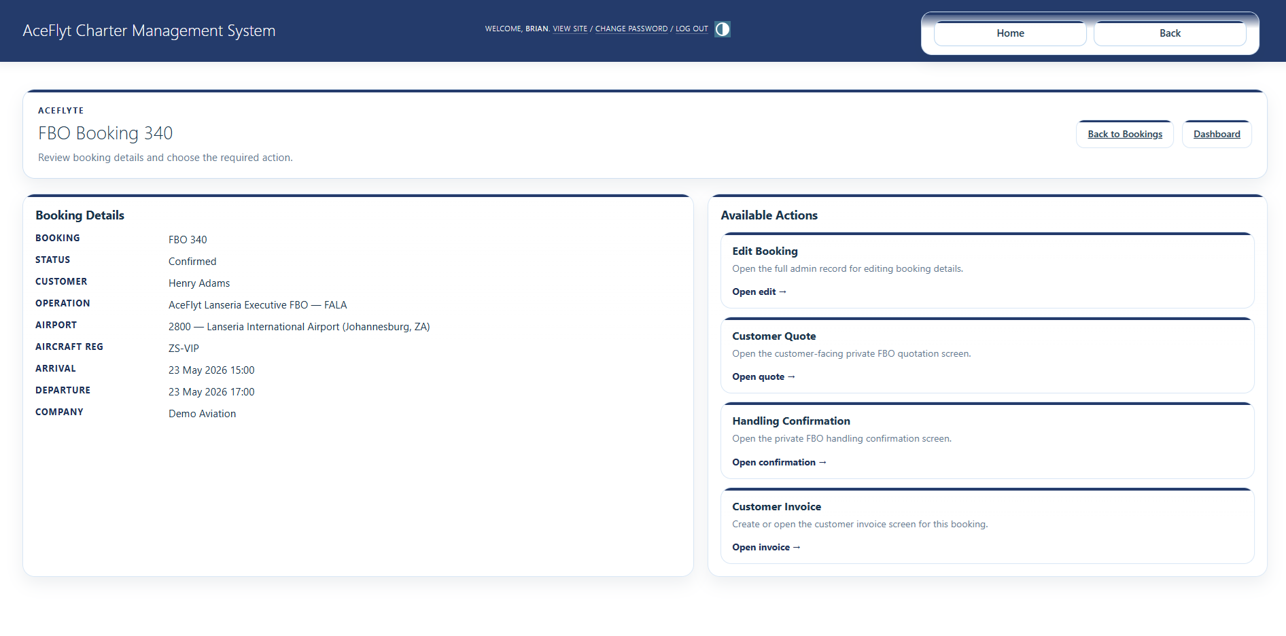The image size is (1286, 636).
Task: Click the ACEFLYTE label above title
Action: [x=61, y=111]
